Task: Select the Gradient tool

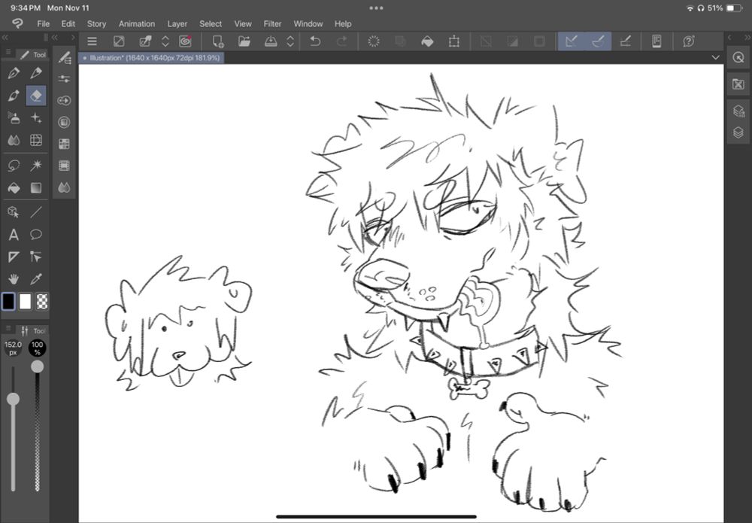Action: (x=36, y=187)
